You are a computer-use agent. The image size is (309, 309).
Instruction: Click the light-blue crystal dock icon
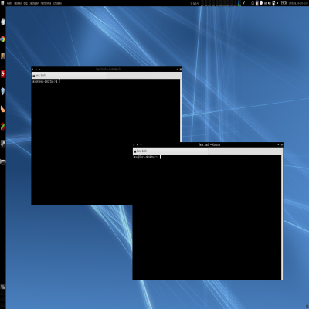tap(2, 91)
